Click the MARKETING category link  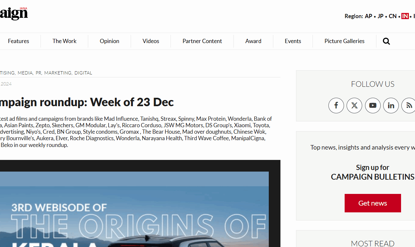point(58,73)
